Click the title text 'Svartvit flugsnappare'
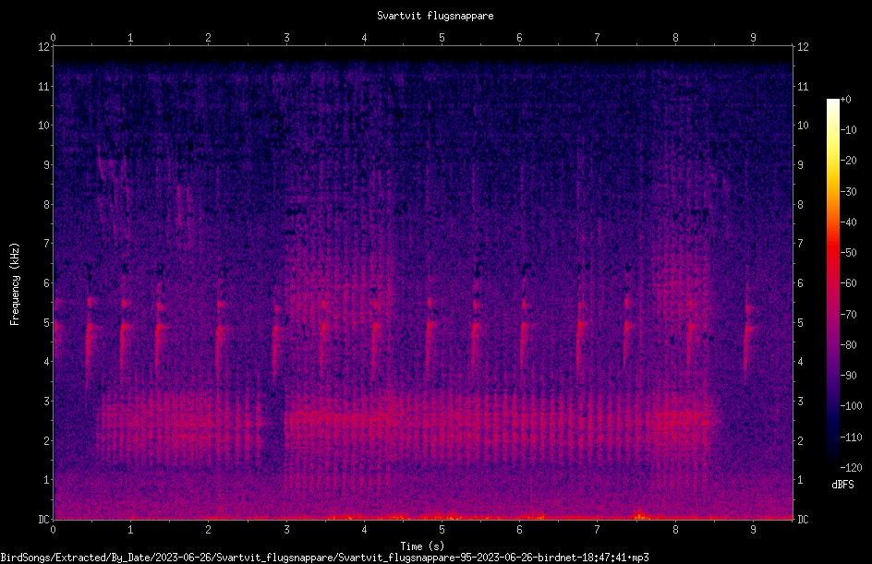872x564 pixels. (x=435, y=16)
